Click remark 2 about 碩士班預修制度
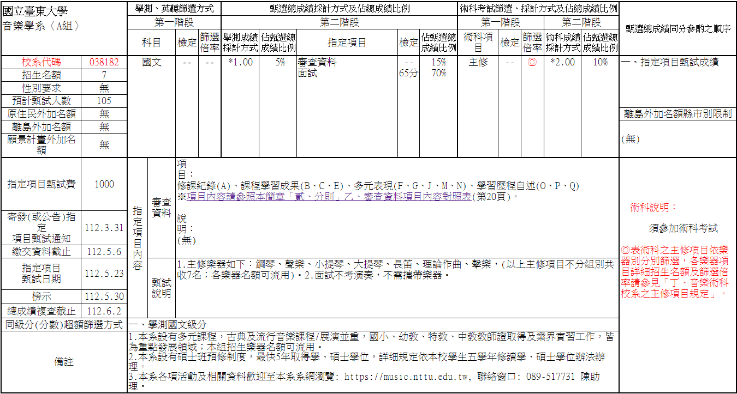The width and height of the screenshot is (737, 394). [366, 362]
